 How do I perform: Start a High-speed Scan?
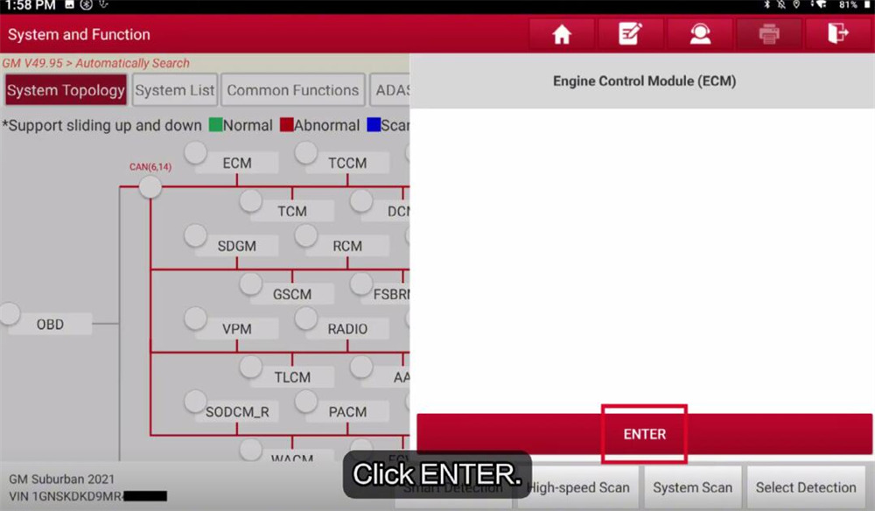click(x=578, y=487)
